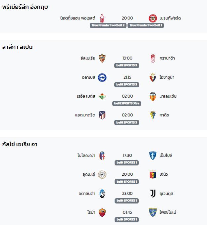Open the กราน าด้า team name link
The height and width of the screenshot is (225, 207).
pos(167,58)
